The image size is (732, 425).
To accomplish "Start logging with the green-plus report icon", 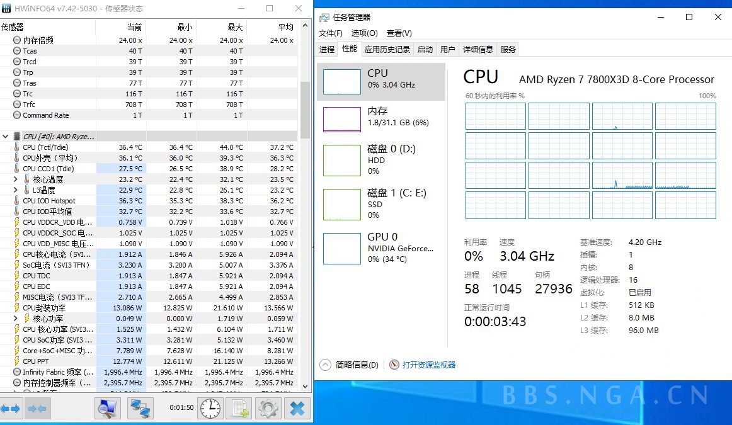I will coord(240,408).
